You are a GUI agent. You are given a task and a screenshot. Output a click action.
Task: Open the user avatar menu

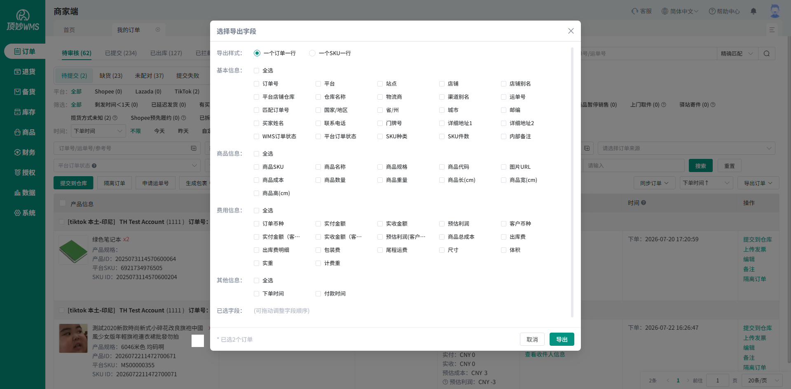coord(775,11)
